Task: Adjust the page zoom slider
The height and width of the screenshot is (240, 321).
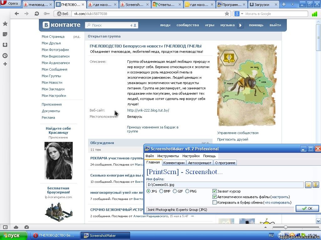Action: pyautogui.click(x=286, y=227)
